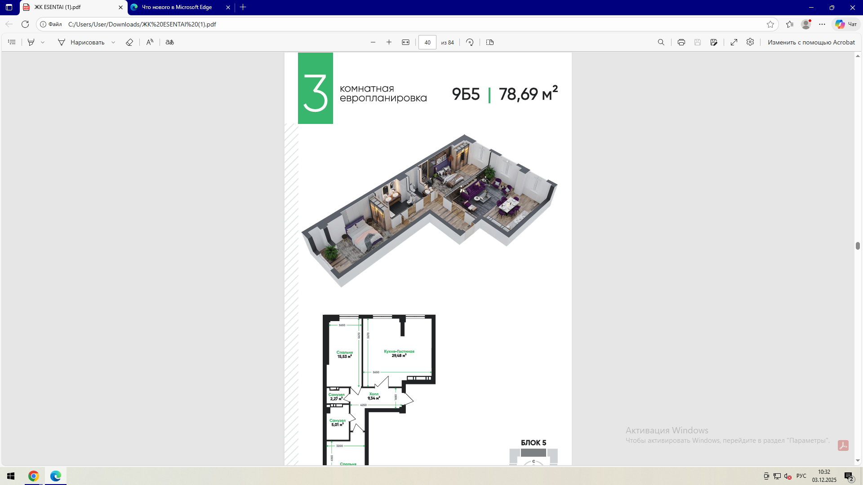Expand highlight tool options dropdown

point(43,42)
